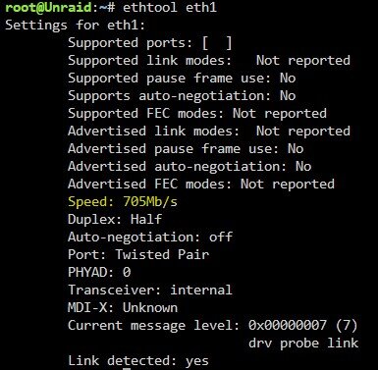
Task: Click the 'Duplex: Half' line
Action: 115,219
